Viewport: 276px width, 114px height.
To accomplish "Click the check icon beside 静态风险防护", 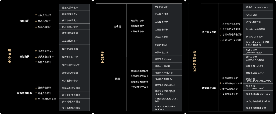I will [x=36, y=21].
